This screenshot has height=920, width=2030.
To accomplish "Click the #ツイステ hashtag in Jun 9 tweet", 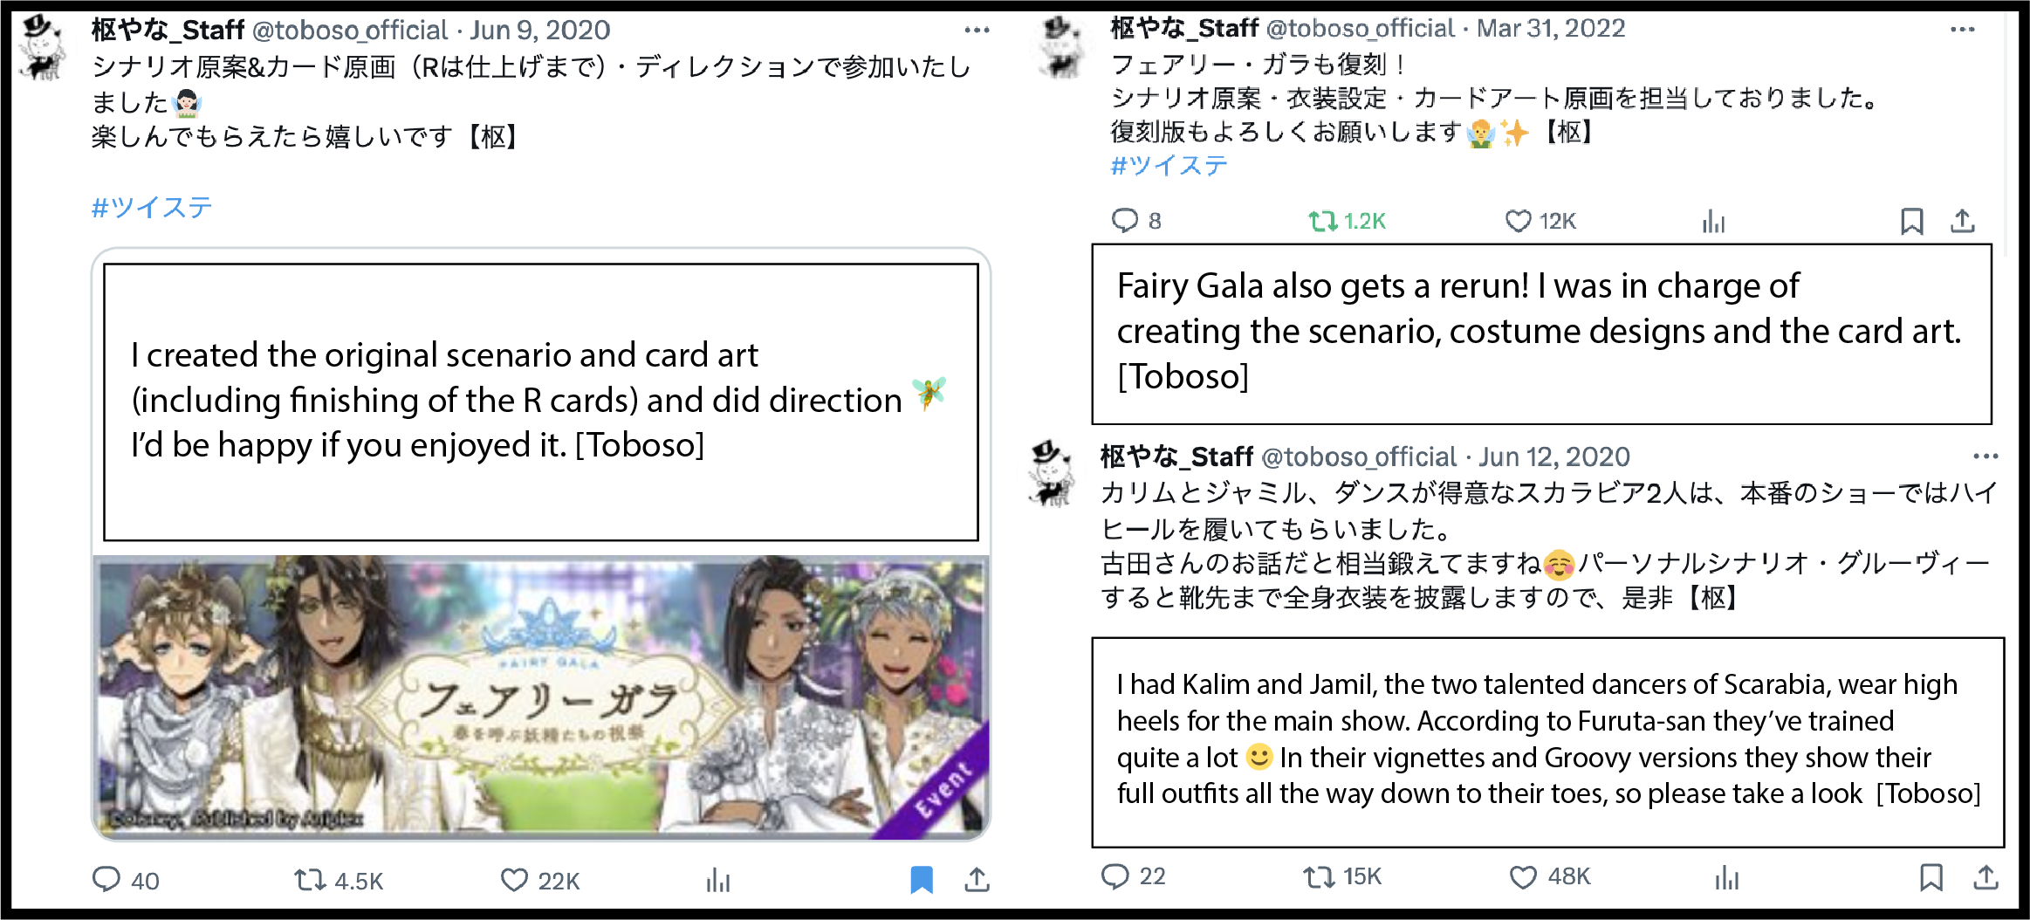I will point(152,207).
